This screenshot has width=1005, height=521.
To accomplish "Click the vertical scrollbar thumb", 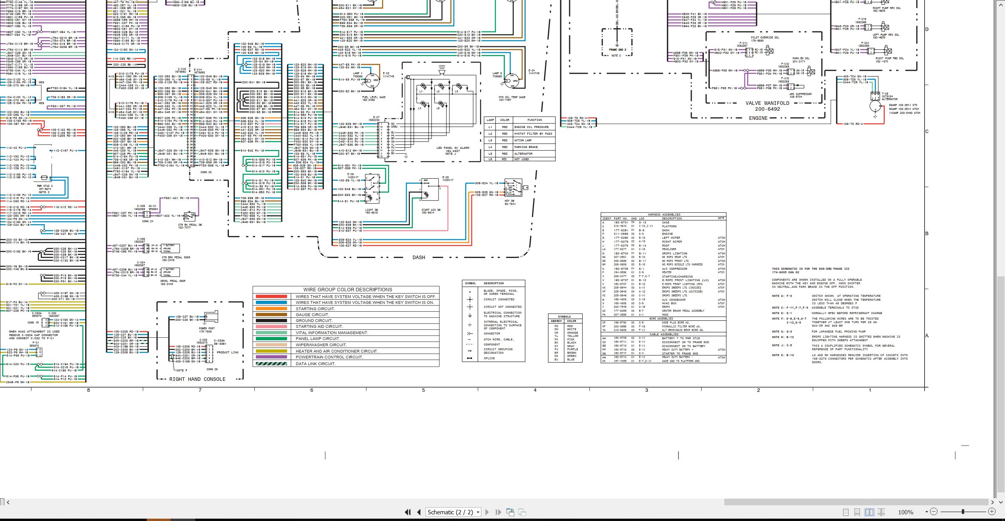I will [1001, 385].
